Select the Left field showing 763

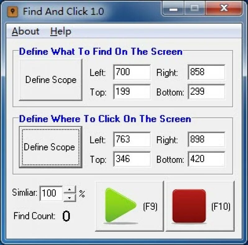pos(132,140)
